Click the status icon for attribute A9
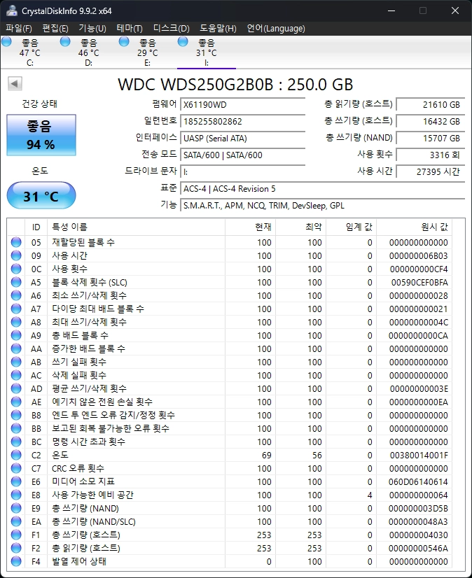 click(16, 335)
